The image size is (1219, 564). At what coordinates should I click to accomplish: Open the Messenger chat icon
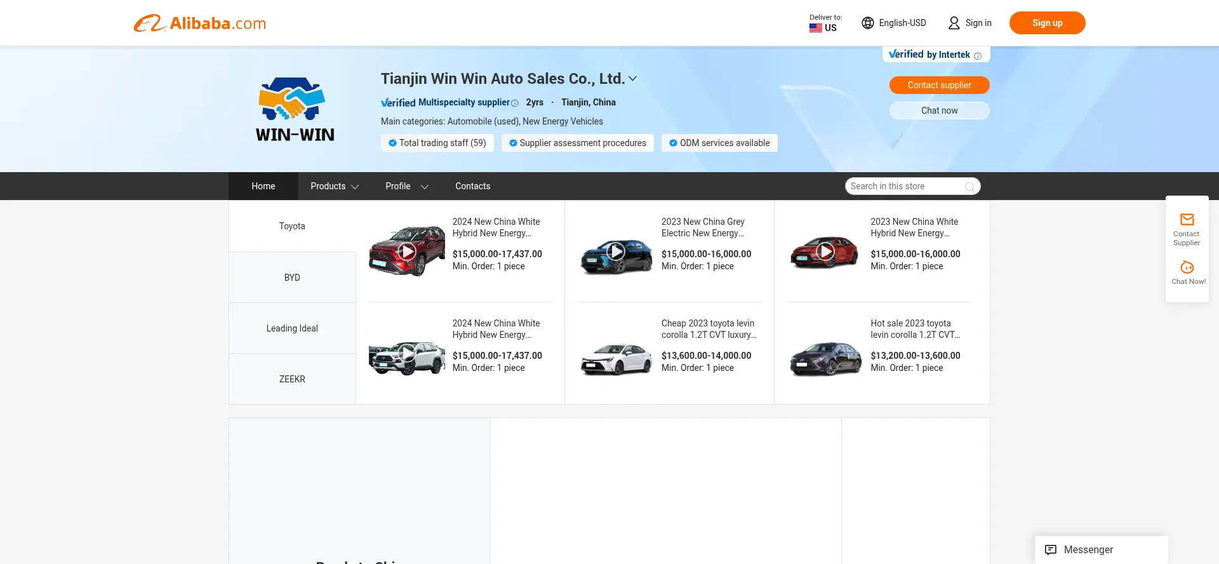point(1051,549)
